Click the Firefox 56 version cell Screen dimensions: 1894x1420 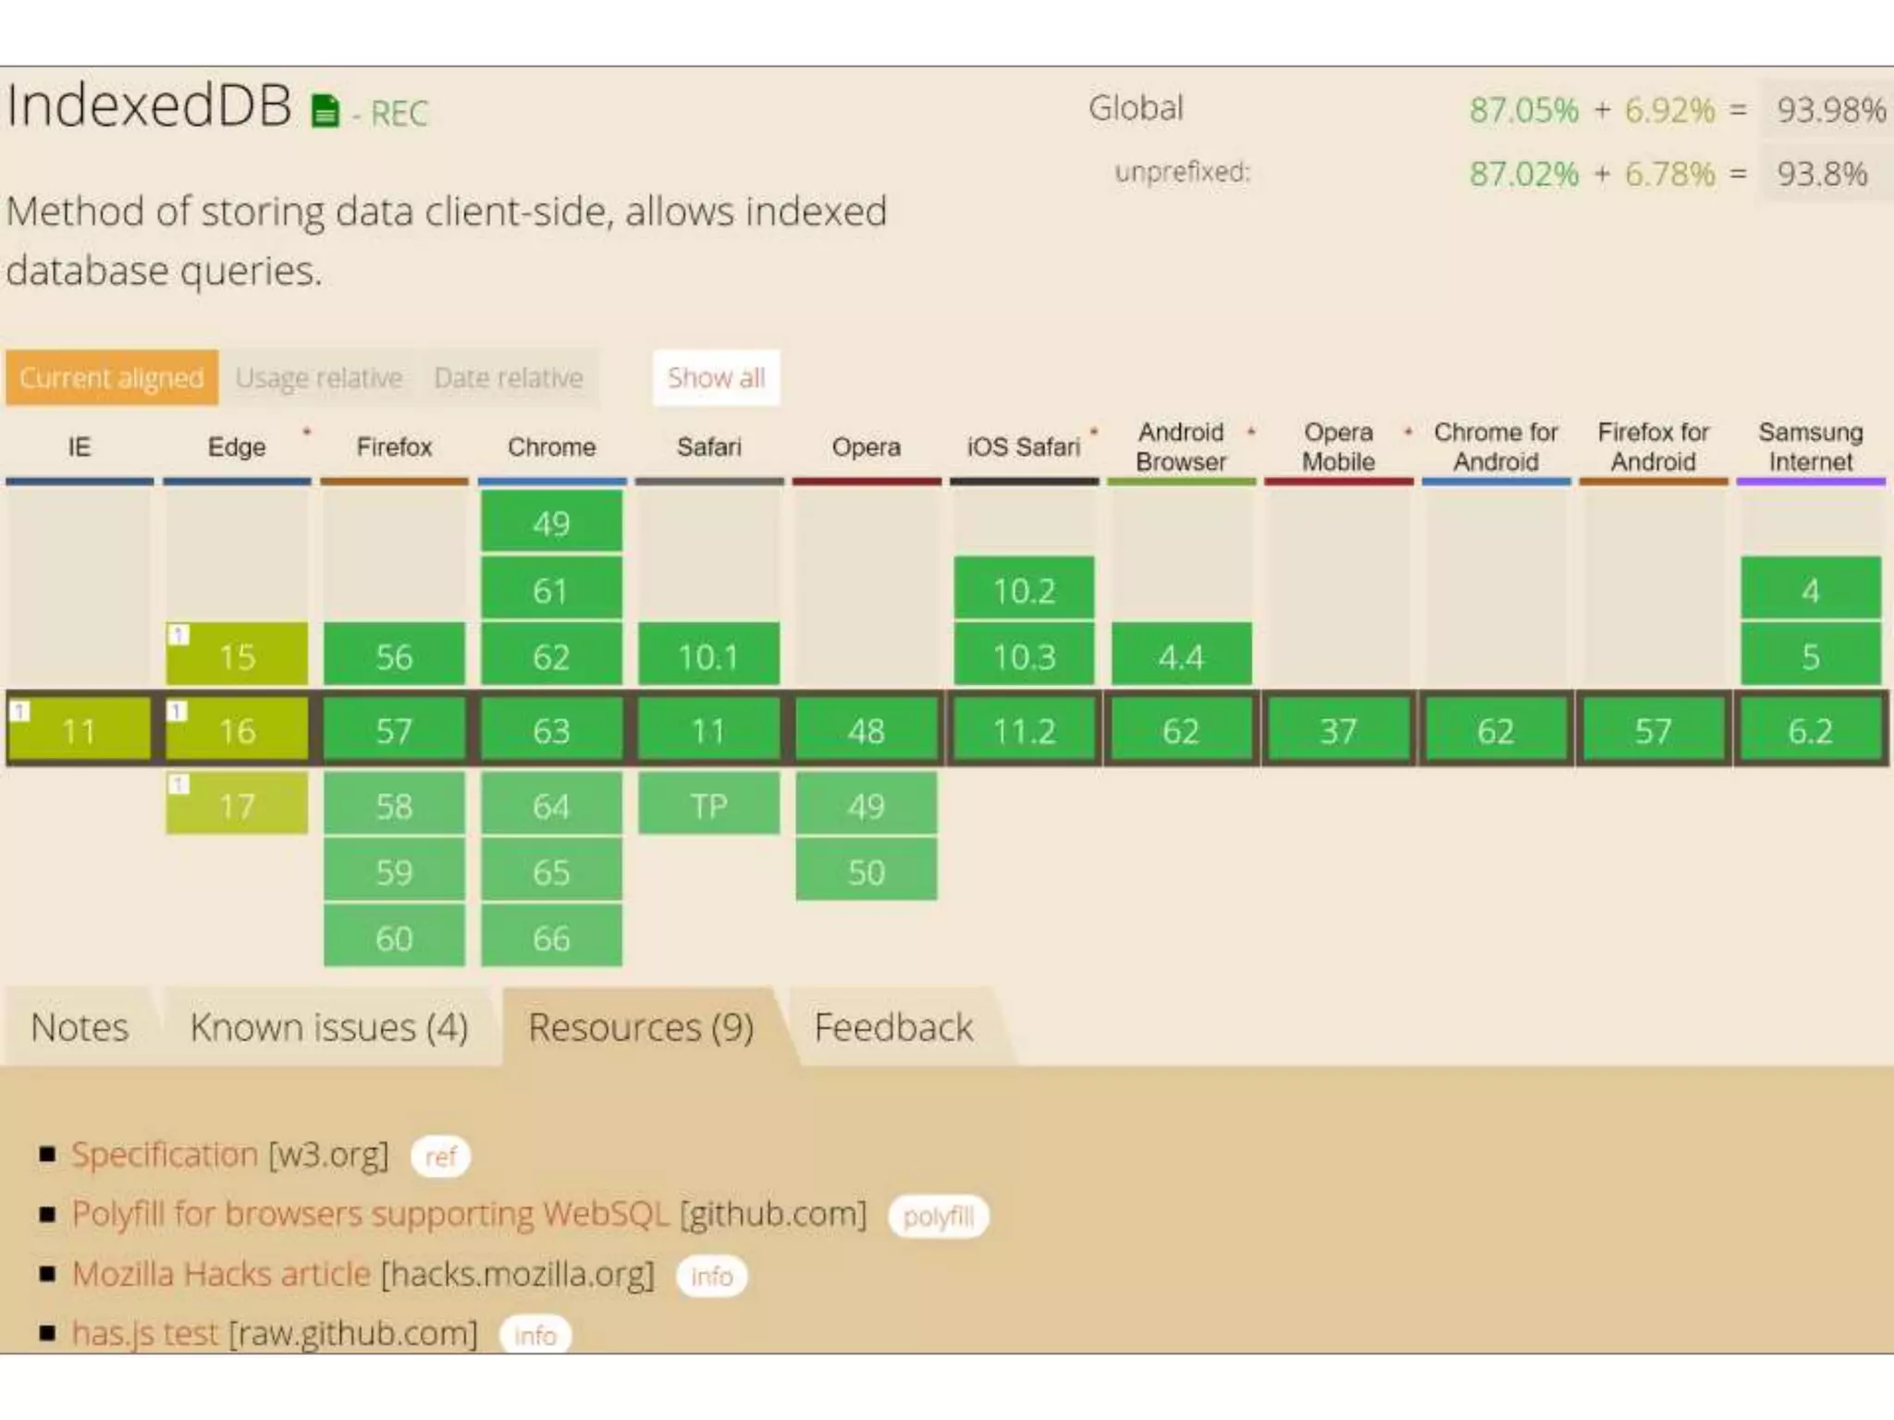(395, 655)
